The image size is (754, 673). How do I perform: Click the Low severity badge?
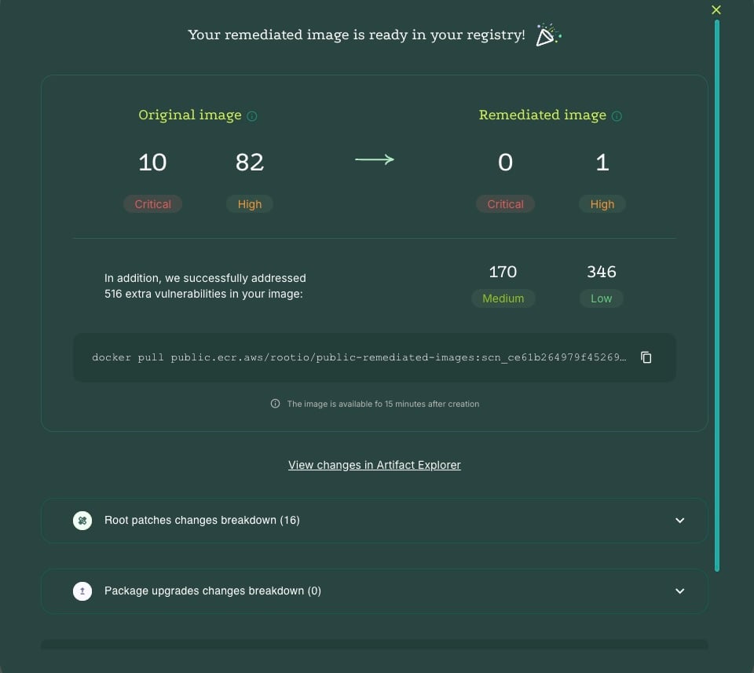(x=601, y=298)
